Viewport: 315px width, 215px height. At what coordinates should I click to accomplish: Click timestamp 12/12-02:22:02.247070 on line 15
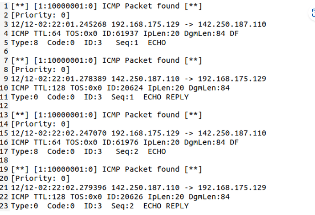58,133
